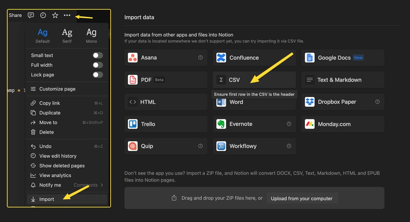
Task: Click the Asana help question mark icon
Action: pos(200,58)
